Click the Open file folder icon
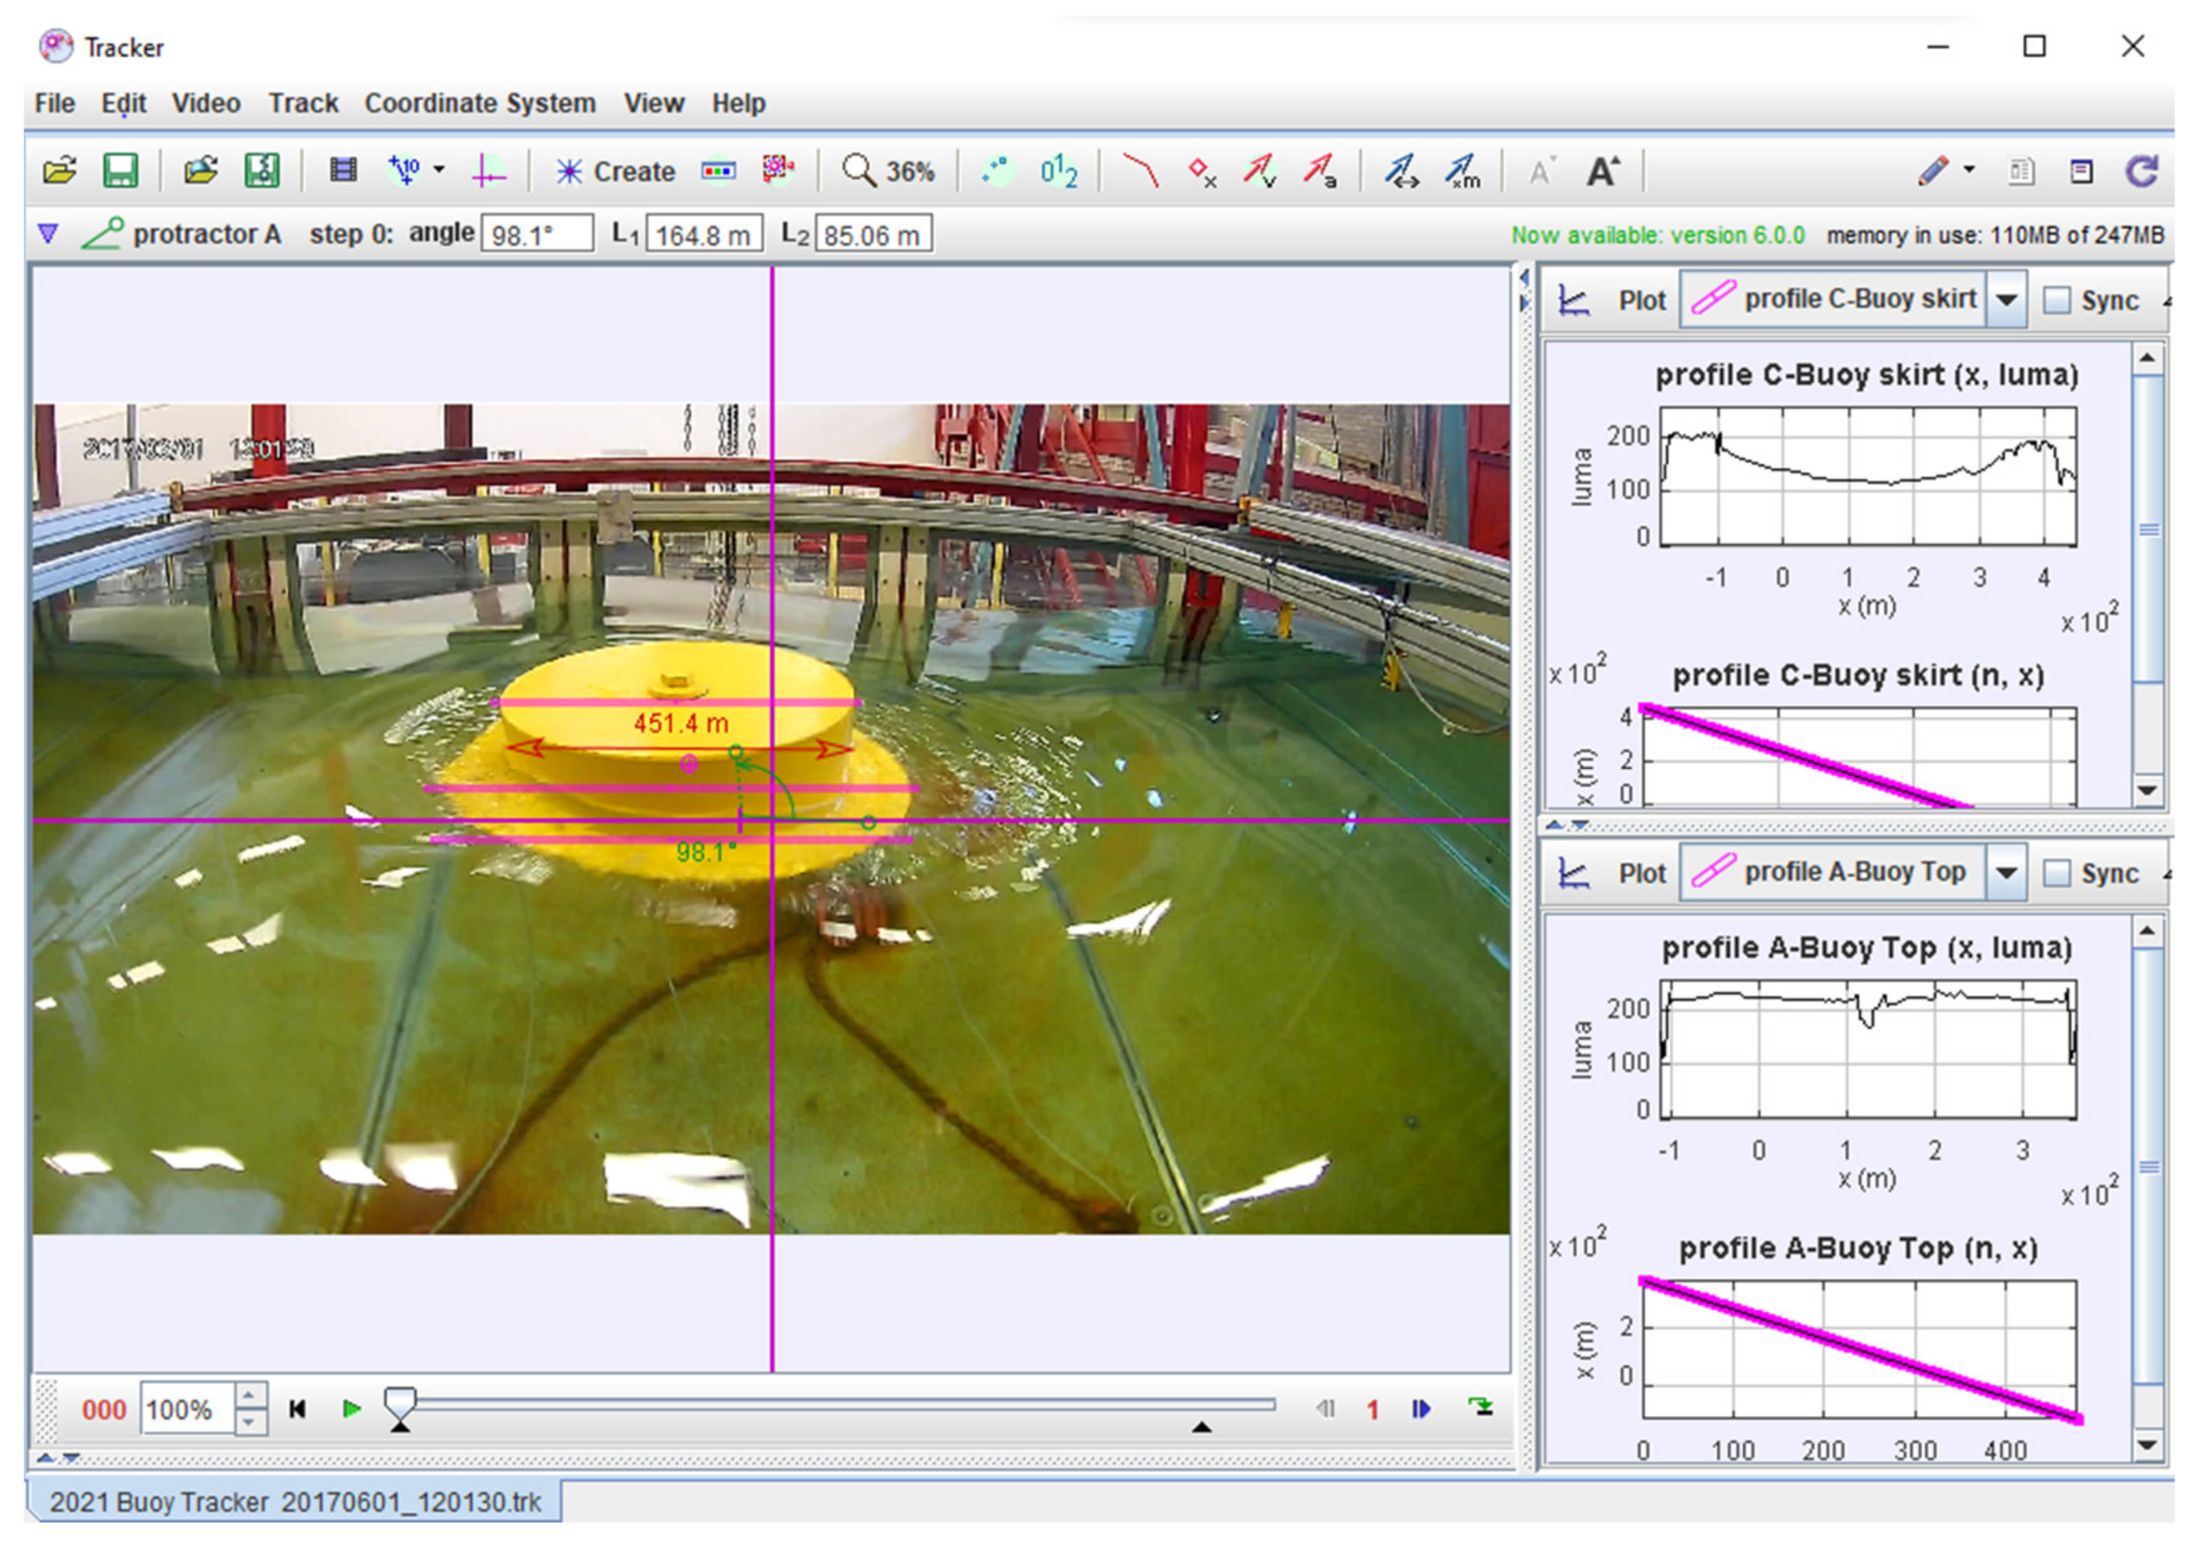 (x=60, y=171)
